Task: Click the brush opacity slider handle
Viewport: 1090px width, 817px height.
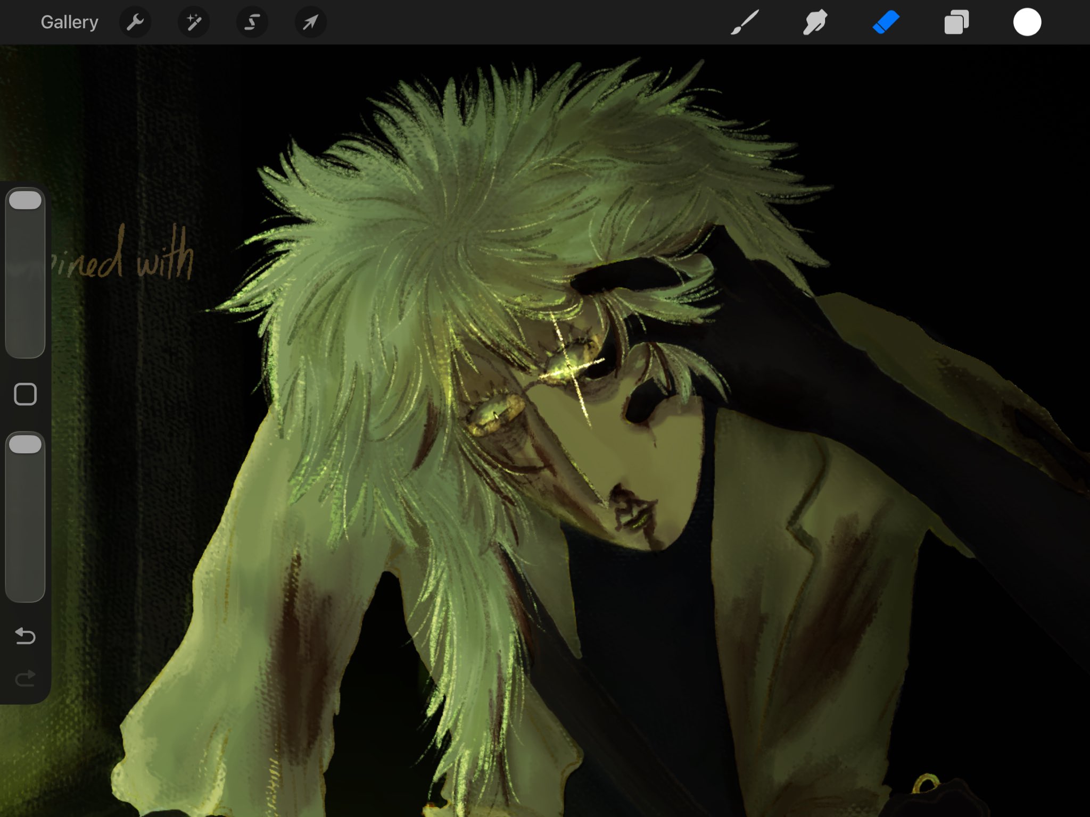Action: (x=25, y=445)
